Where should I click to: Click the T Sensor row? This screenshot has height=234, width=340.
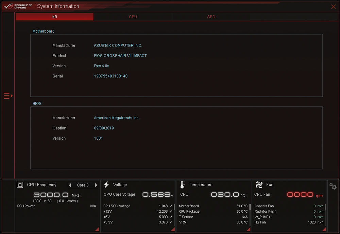(x=214, y=217)
